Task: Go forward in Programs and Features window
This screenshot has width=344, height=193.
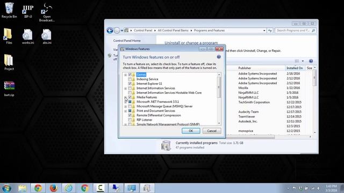Action: click(117, 31)
